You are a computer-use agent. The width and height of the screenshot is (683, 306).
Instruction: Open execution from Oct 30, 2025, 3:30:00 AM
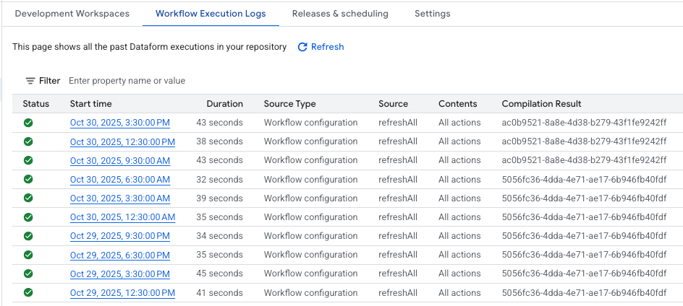tap(120, 198)
